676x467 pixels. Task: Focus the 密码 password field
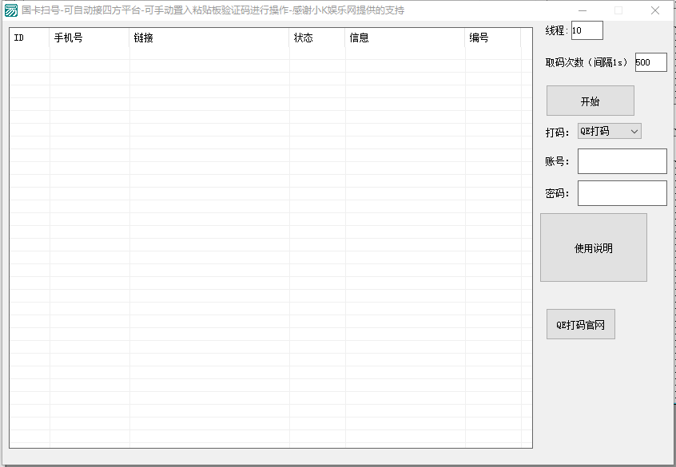622,193
